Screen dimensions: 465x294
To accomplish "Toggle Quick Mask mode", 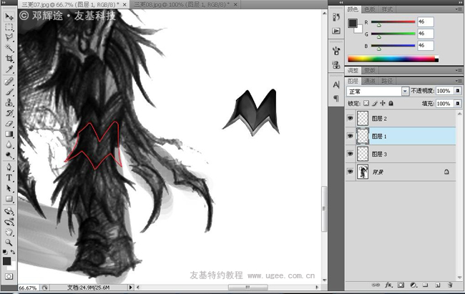I will (9, 277).
